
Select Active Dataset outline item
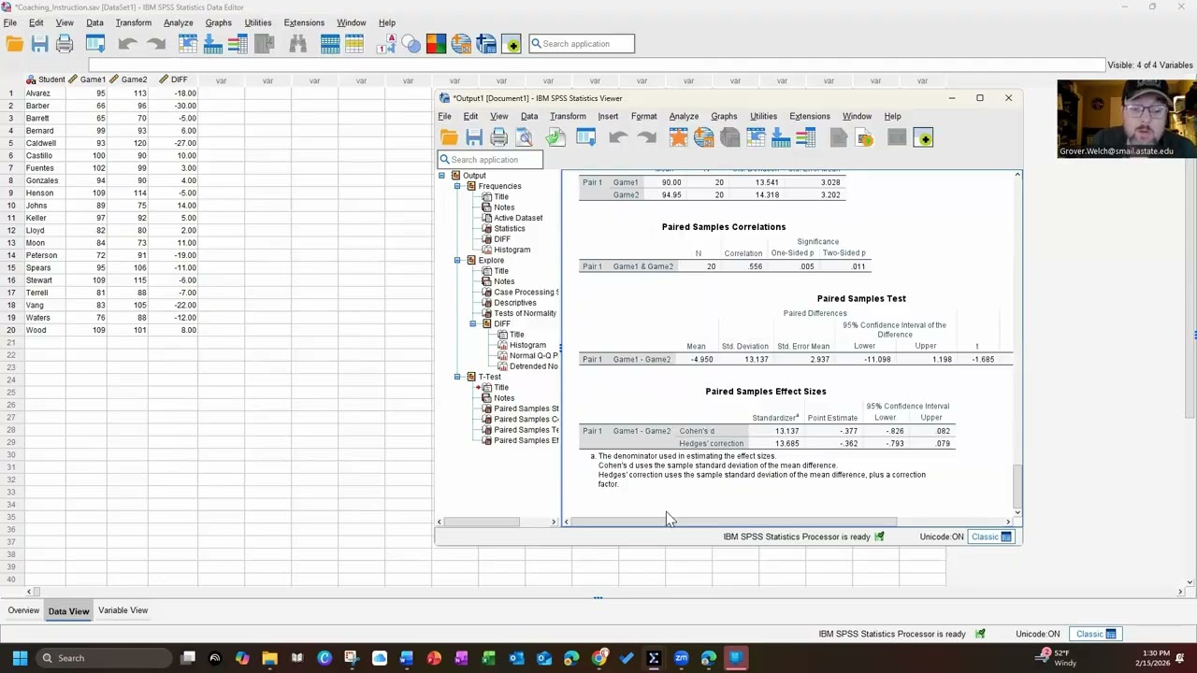(518, 218)
